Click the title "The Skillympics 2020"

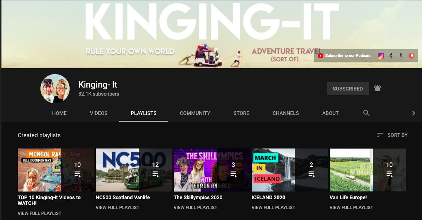click(x=198, y=197)
